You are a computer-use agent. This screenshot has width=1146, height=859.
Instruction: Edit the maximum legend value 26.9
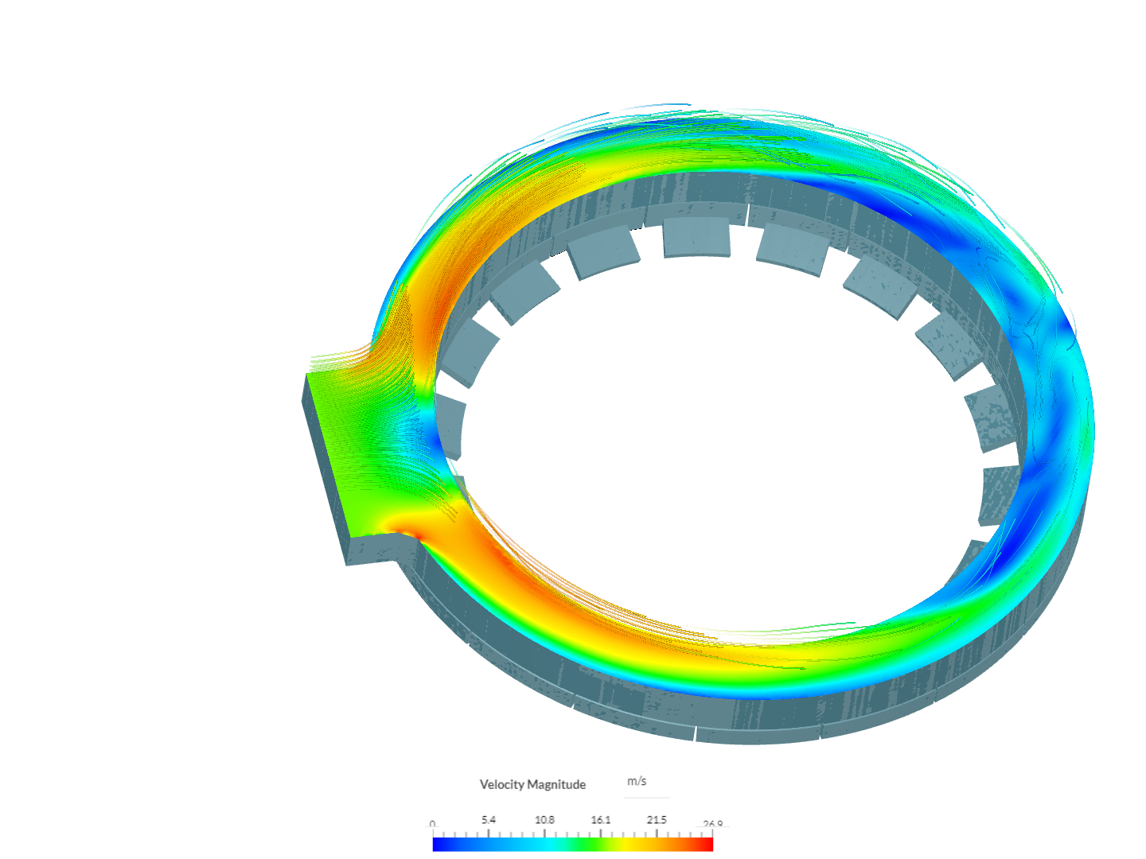pyautogui.click(x=713, y=824)
